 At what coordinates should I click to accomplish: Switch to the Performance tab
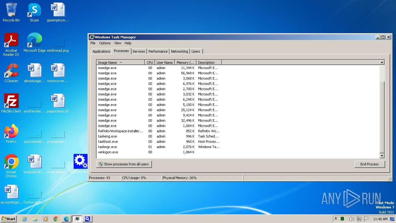pyautogui.click(x=158, y=51)
